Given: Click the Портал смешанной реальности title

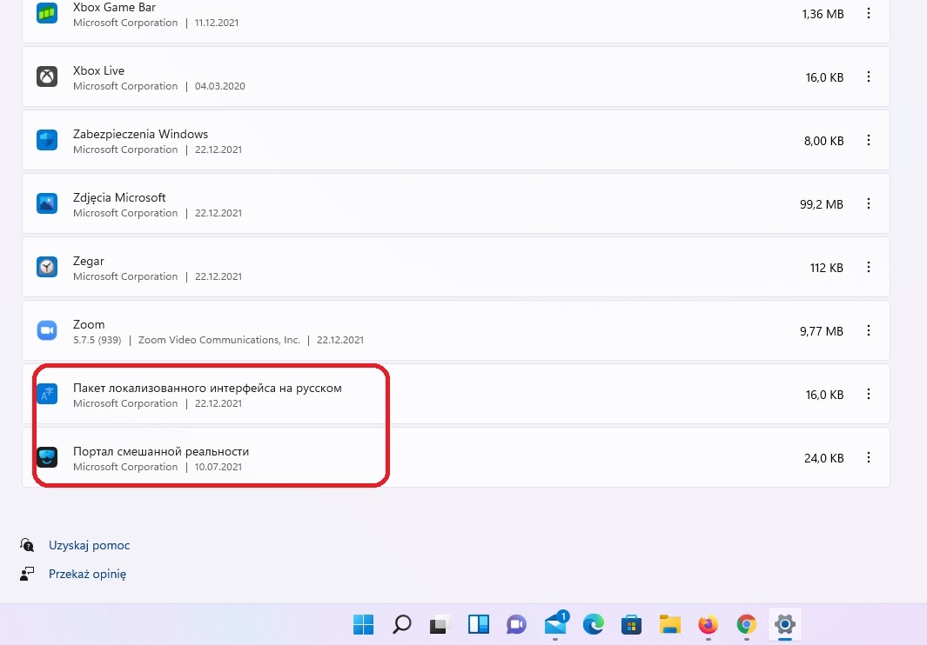Looking at the screenshot, I should click(x=161, y=451).
